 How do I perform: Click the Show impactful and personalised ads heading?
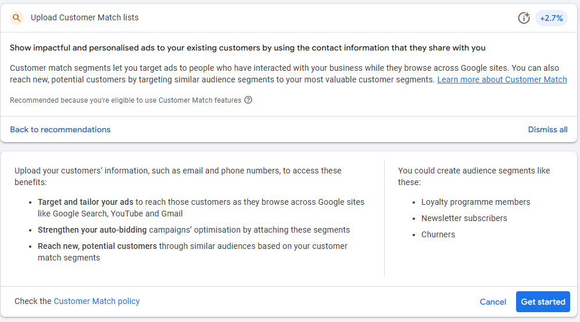[248, 48]
